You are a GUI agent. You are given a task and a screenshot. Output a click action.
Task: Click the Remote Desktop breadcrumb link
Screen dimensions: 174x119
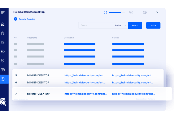coord(27,19)
